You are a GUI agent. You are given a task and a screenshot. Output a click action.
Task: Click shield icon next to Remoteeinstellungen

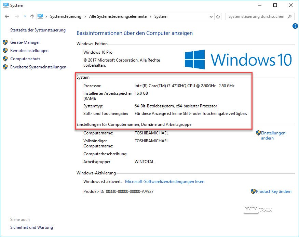(5, 50)
